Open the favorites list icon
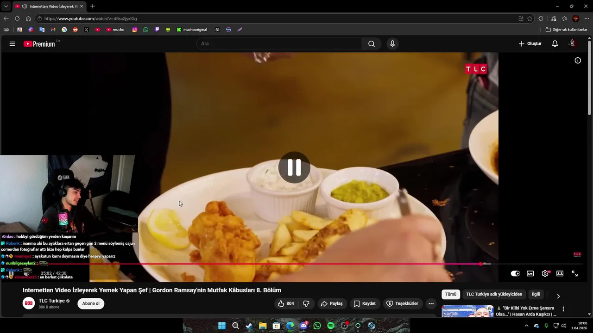Image resolution: width=593 pixels, height=333 pixels. coord(564,18)
